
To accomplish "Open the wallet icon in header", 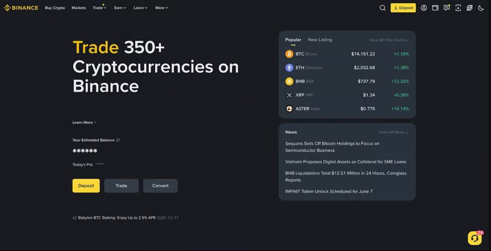I will point(435,8).
